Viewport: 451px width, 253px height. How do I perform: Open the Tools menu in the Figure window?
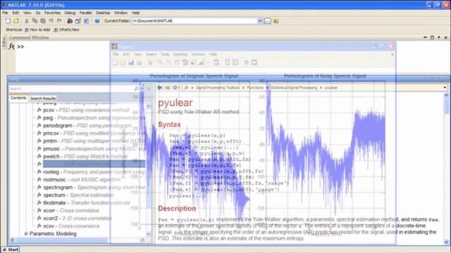[x=165, y=54]
